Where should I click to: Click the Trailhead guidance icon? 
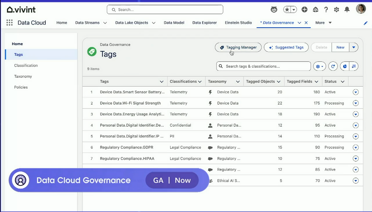click(315, 10)
